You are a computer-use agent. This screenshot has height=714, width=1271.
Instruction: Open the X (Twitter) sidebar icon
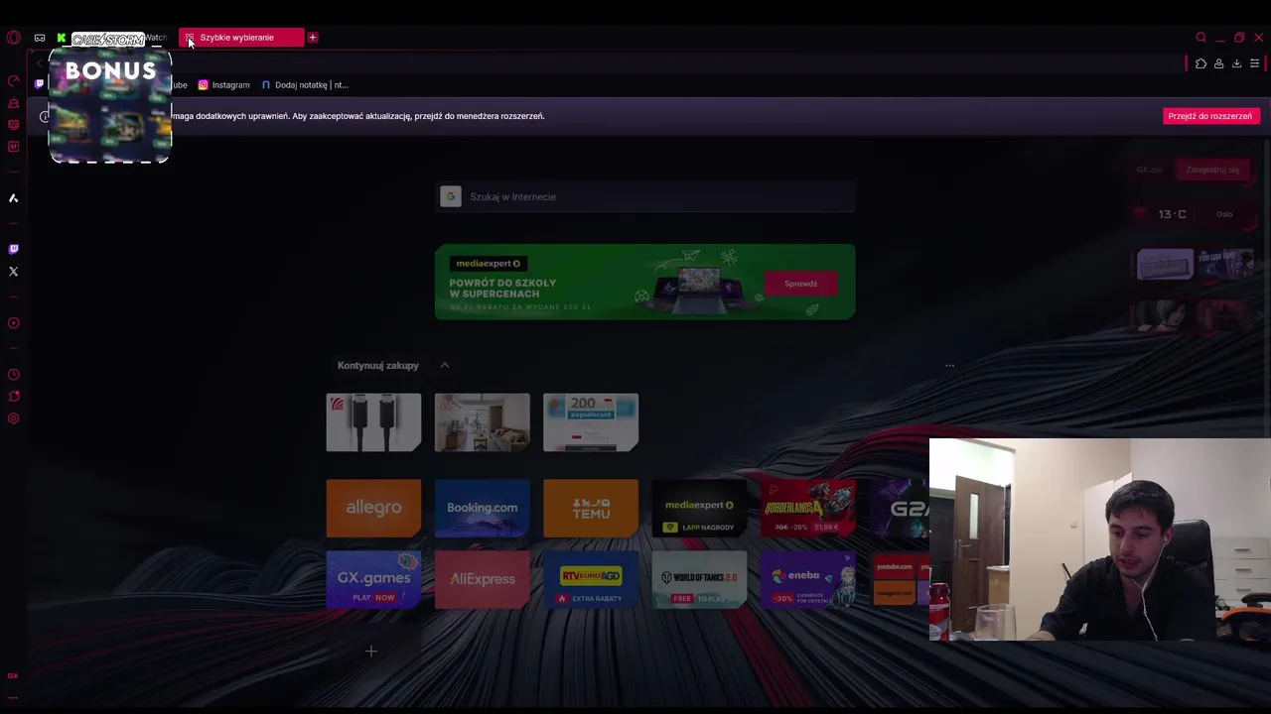(13, 271)
